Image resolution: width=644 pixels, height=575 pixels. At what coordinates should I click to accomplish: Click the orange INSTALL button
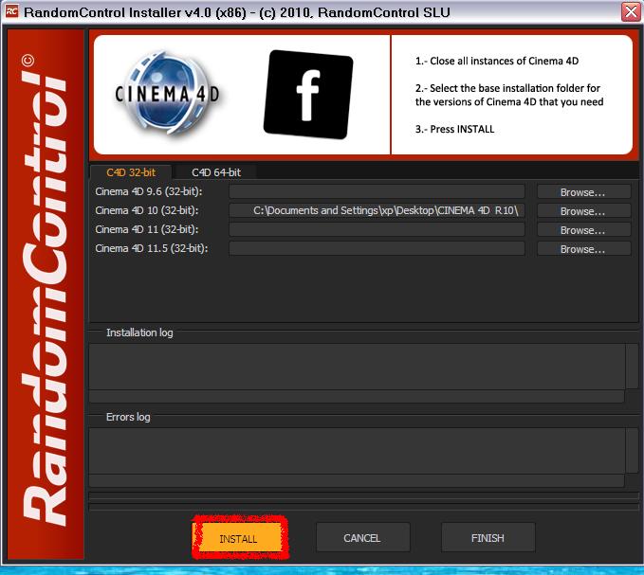[239, 538]
